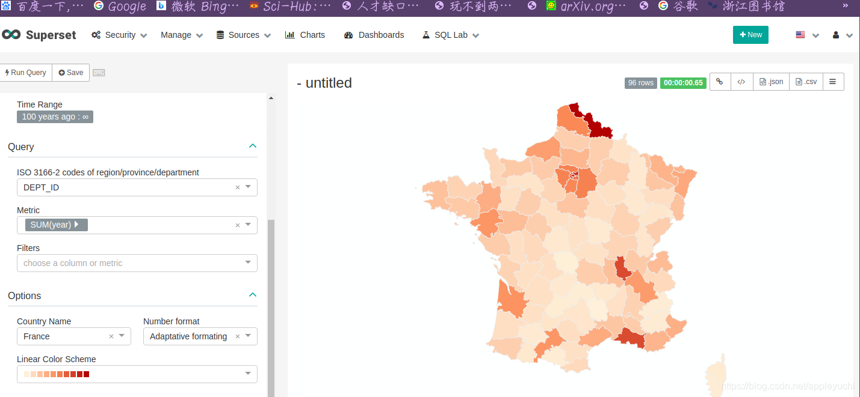The height and width of the screenshot is (397, 860).
Task: Clear the France country selection
Action: pos(111,336)
